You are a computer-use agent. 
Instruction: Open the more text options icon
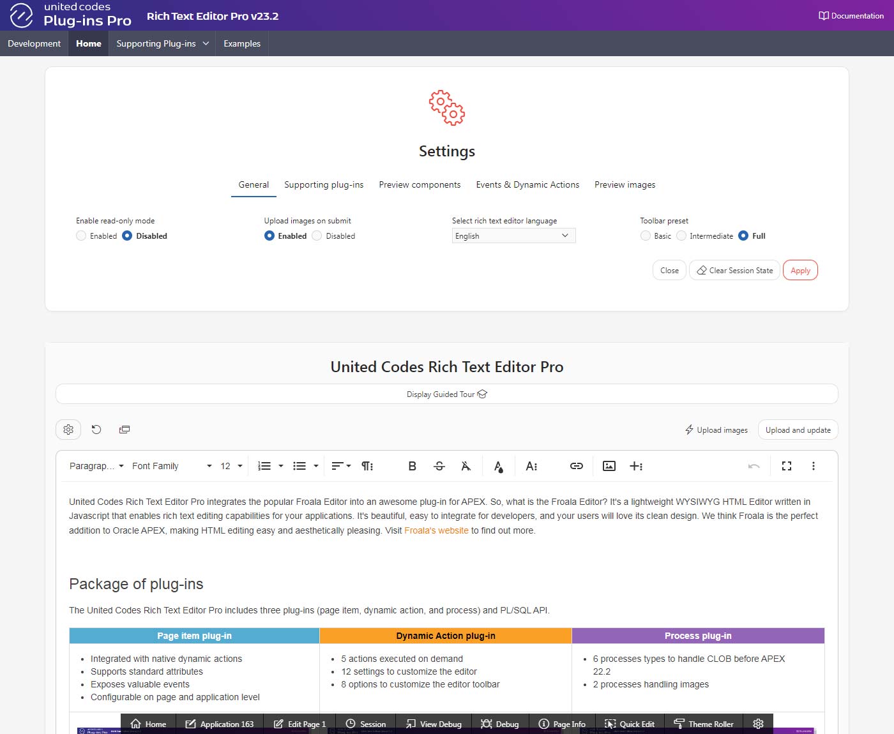tap(531, 466)
